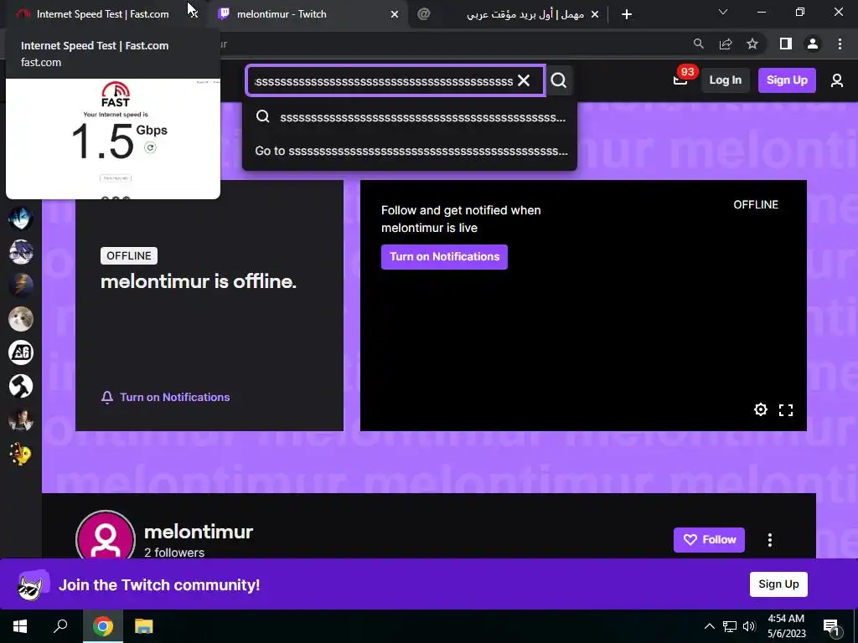Click the Twitch search magnifier button
The width and height of the screenshot is (858, 643).
tap(559, 80)
